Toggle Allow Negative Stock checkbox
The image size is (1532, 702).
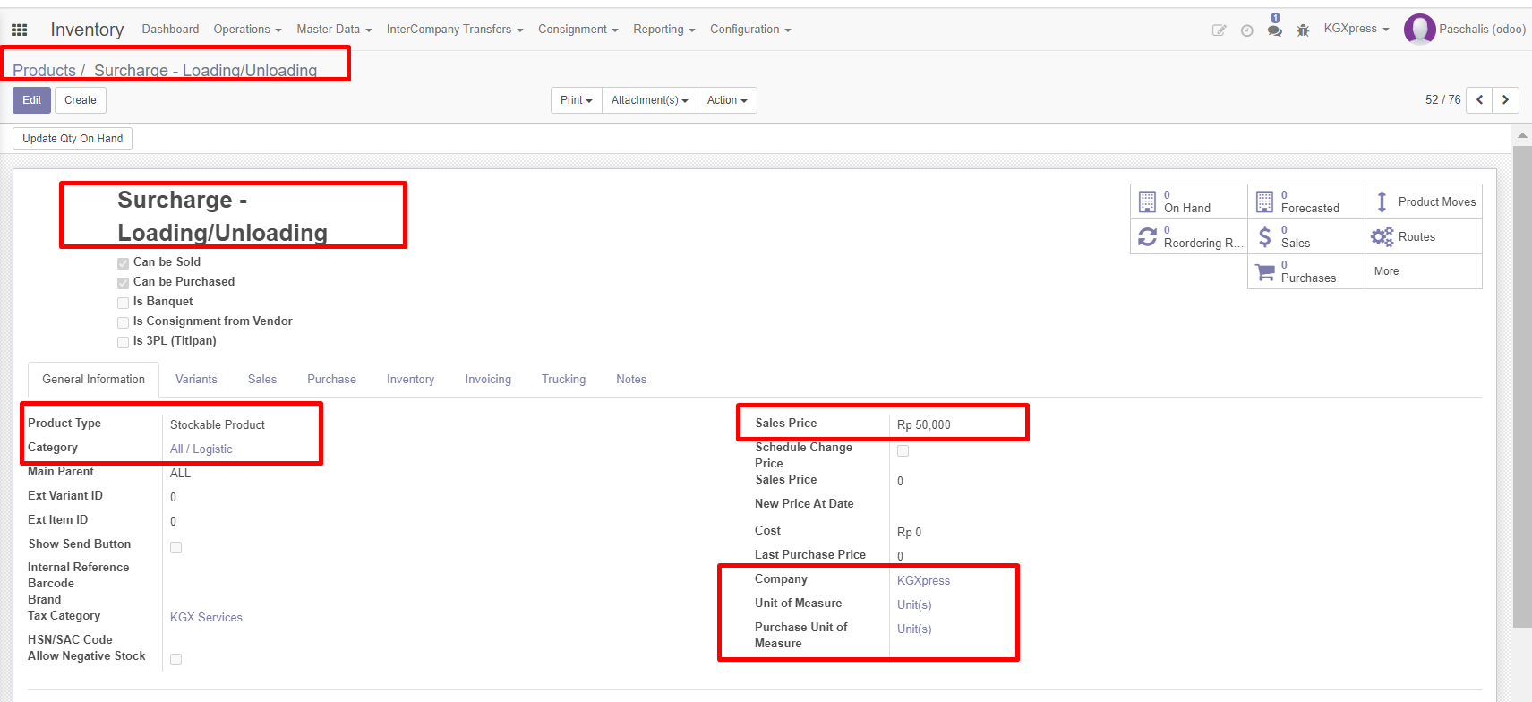point(175,659)
